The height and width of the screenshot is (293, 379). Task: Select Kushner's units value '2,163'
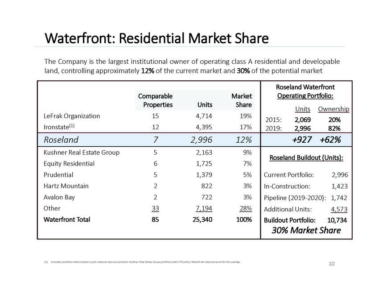click(204, 153)
